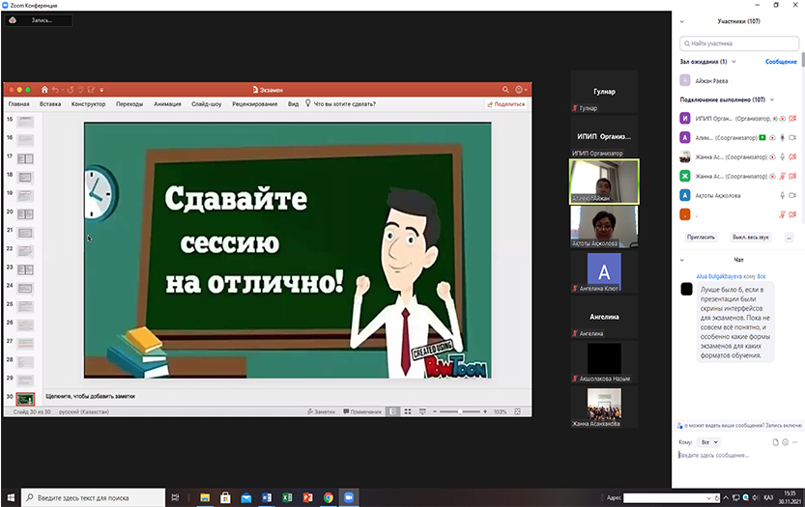This screenshot has height=507, width=805.
Task: Click the file attachment icon in chat
Action: pos(775,442)
